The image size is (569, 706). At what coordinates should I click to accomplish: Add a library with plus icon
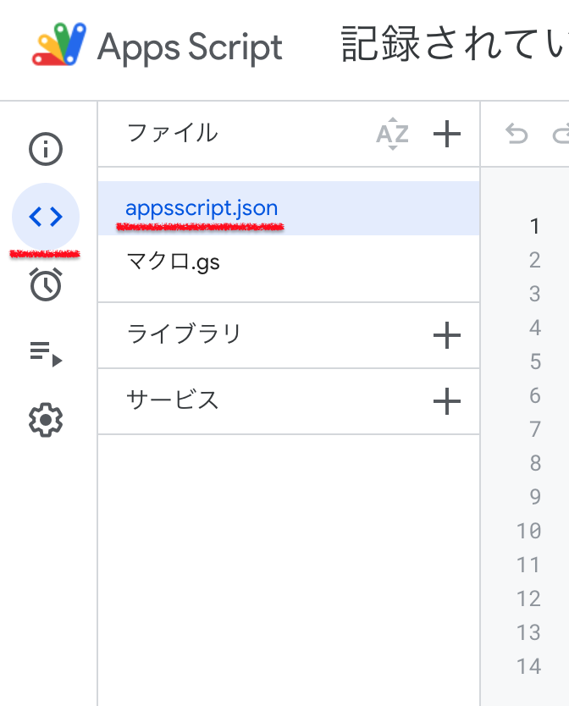click(x=446, y=336)
